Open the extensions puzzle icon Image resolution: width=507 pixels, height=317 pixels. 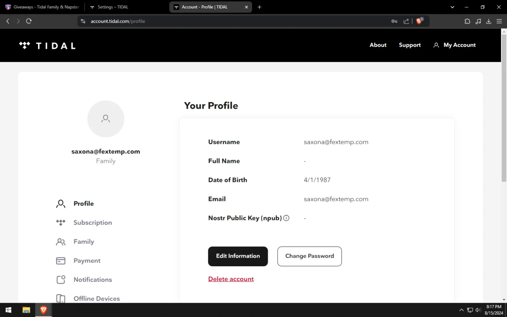point(467,21)
